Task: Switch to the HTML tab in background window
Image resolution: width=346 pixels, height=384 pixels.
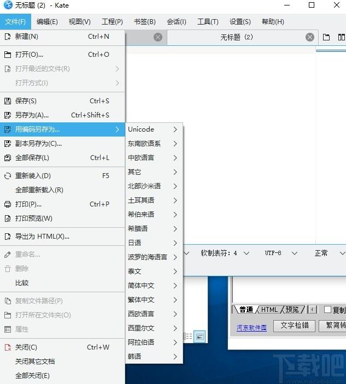Action: [269, 310]
